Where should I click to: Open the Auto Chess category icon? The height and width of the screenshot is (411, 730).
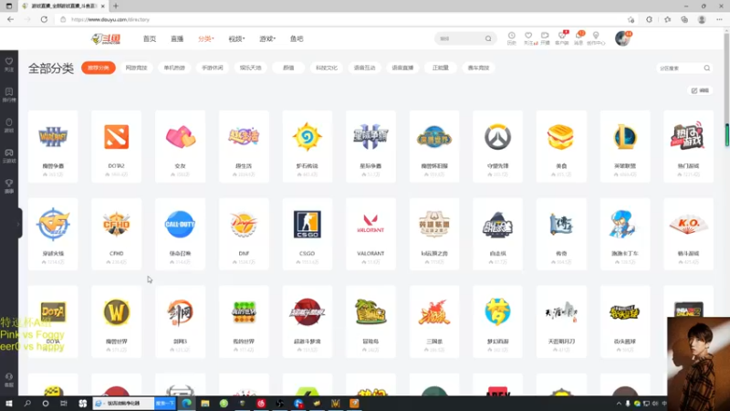[x=497, y=224]
